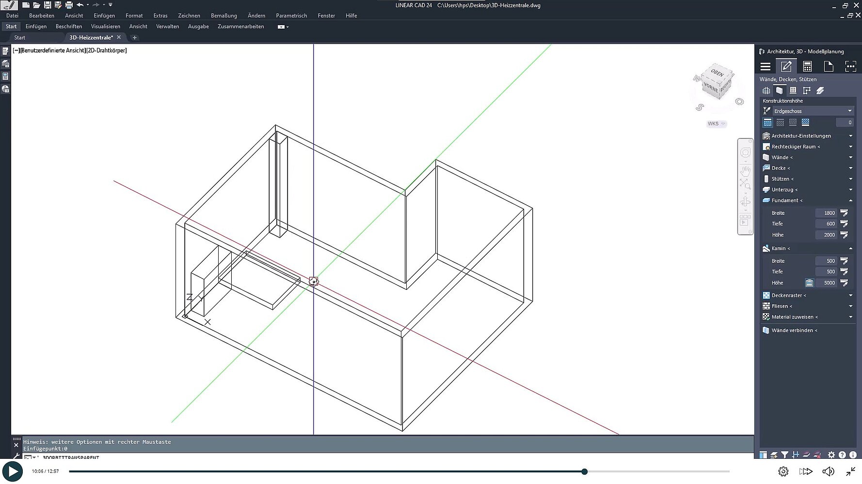Click the calculator icon in the Architektur panel
This screenshot has width=862, height=484.
807,66
